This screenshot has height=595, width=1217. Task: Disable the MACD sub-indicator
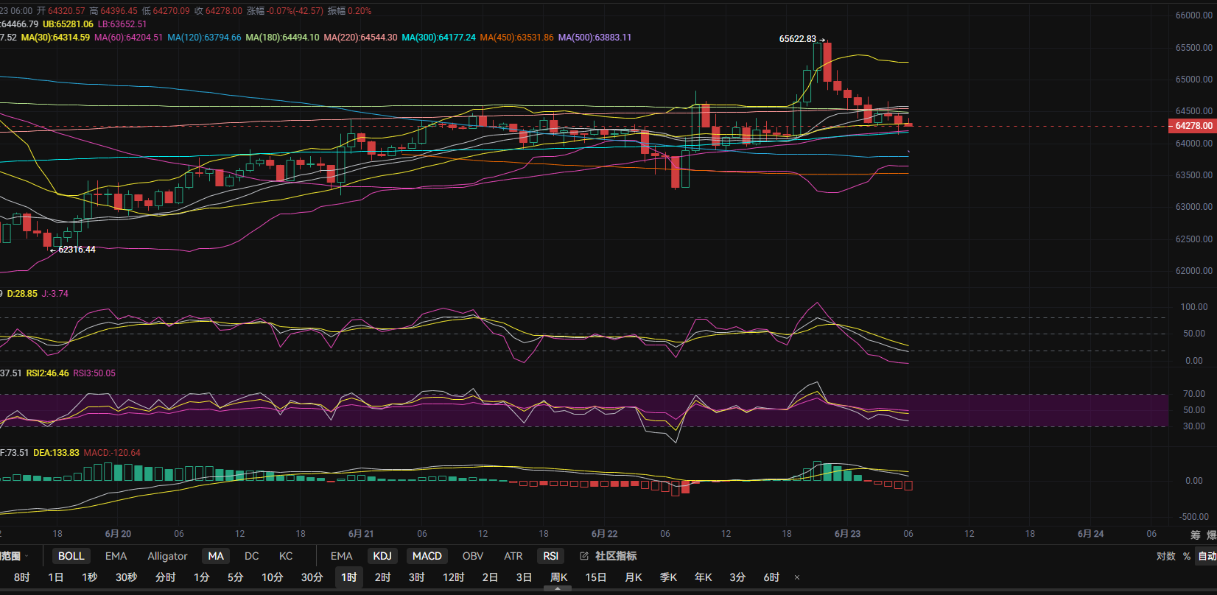tap(427, 556)
